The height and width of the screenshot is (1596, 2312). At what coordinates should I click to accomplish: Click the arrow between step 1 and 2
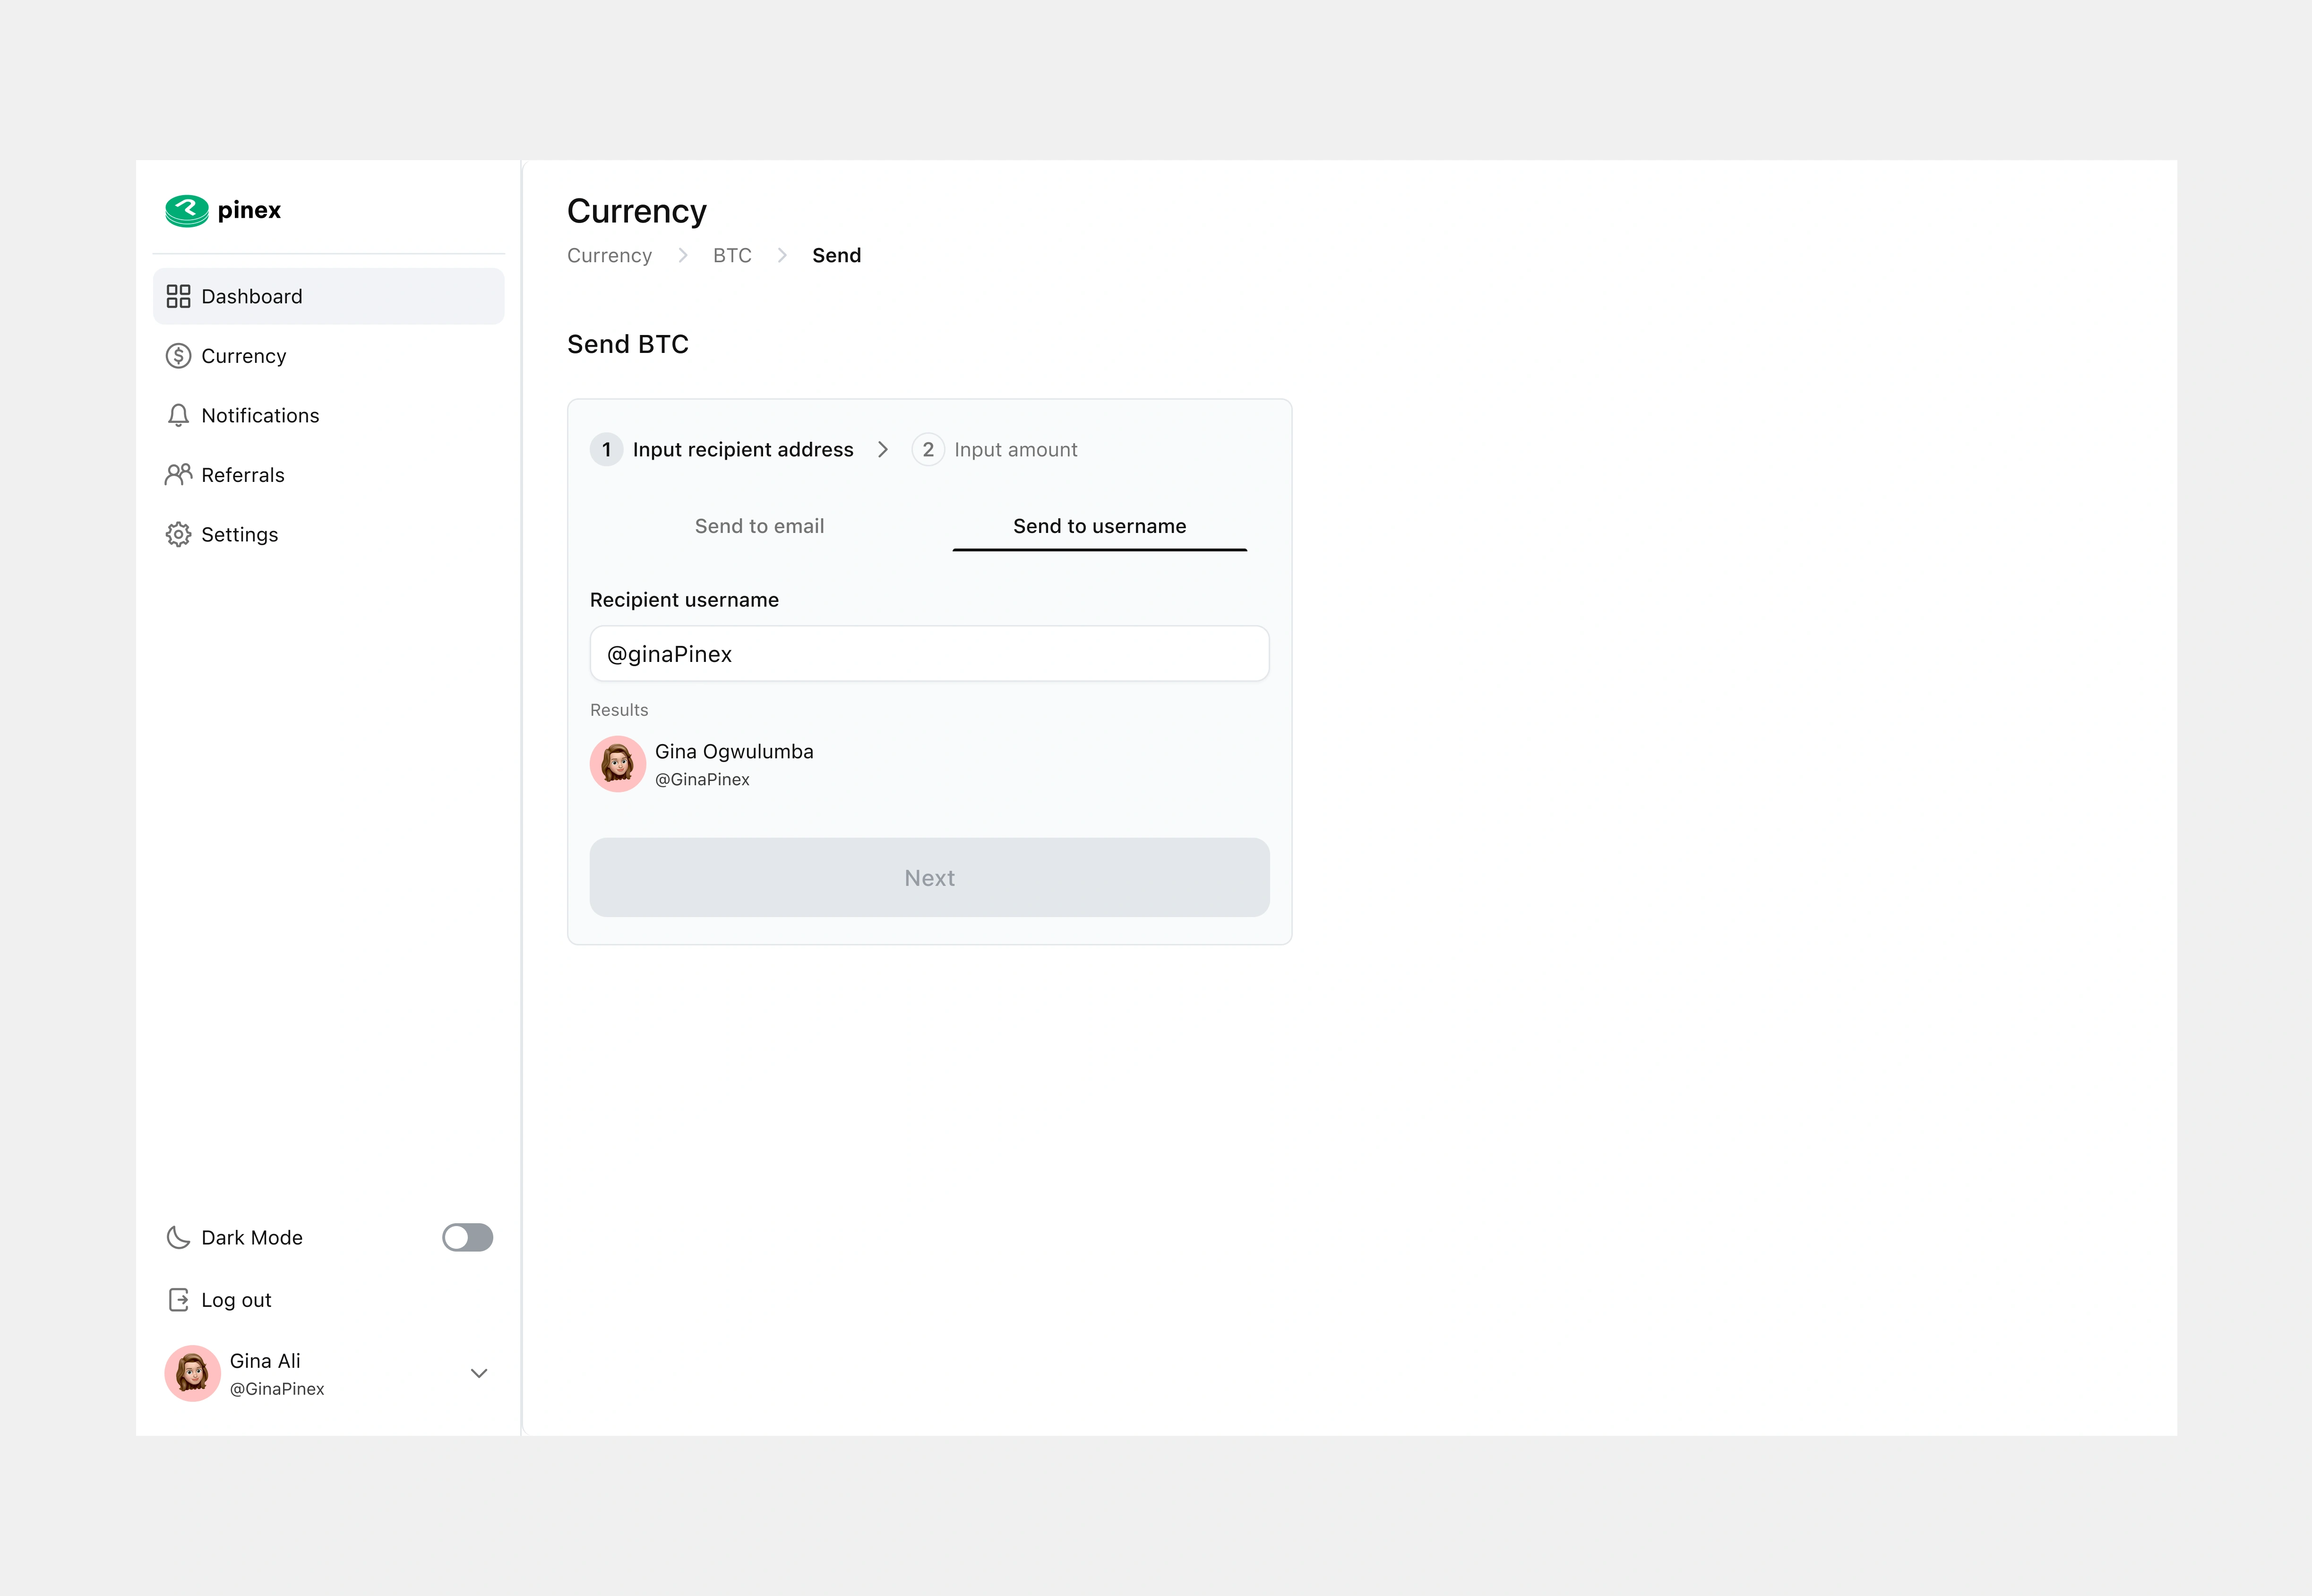coord(883,449)
